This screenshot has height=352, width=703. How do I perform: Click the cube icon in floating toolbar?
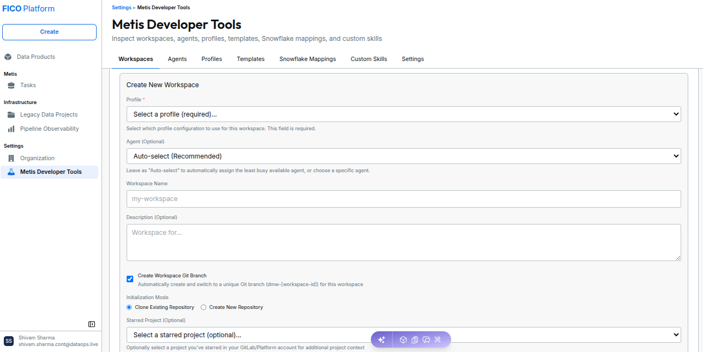[x=403, y=339]
